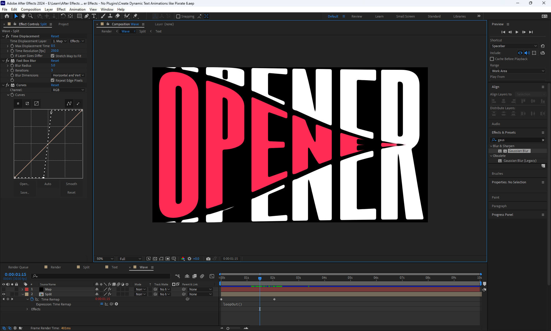Select the Type tool

[94, 16]
